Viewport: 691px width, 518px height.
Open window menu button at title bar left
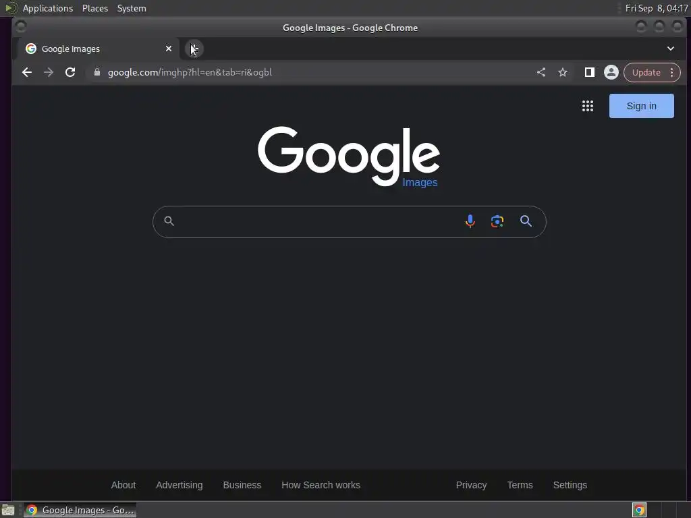(x=21, y=27)
